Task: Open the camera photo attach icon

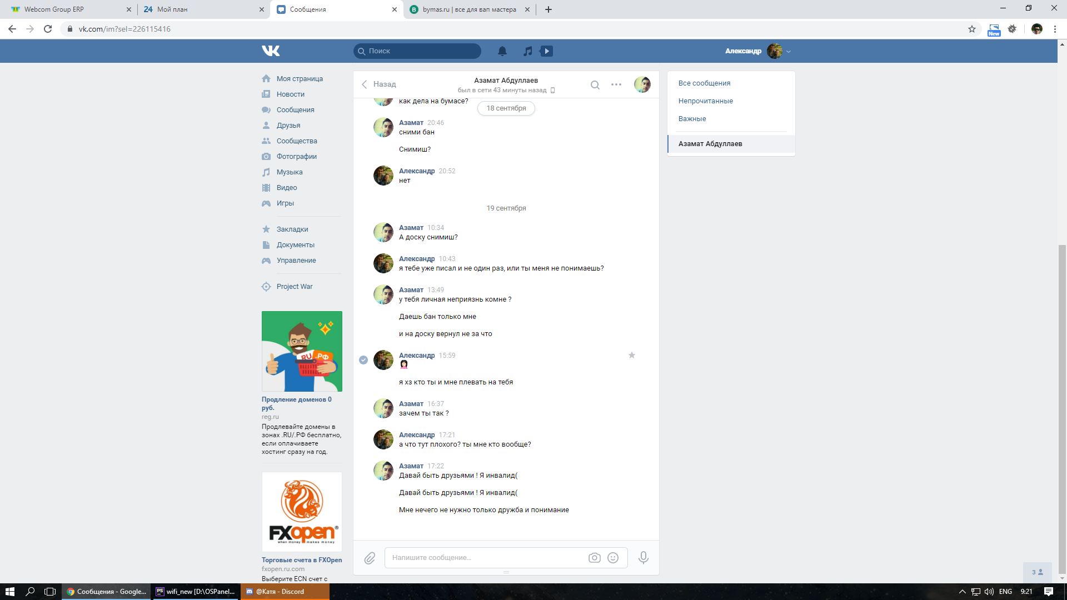Action: [594, 558]
